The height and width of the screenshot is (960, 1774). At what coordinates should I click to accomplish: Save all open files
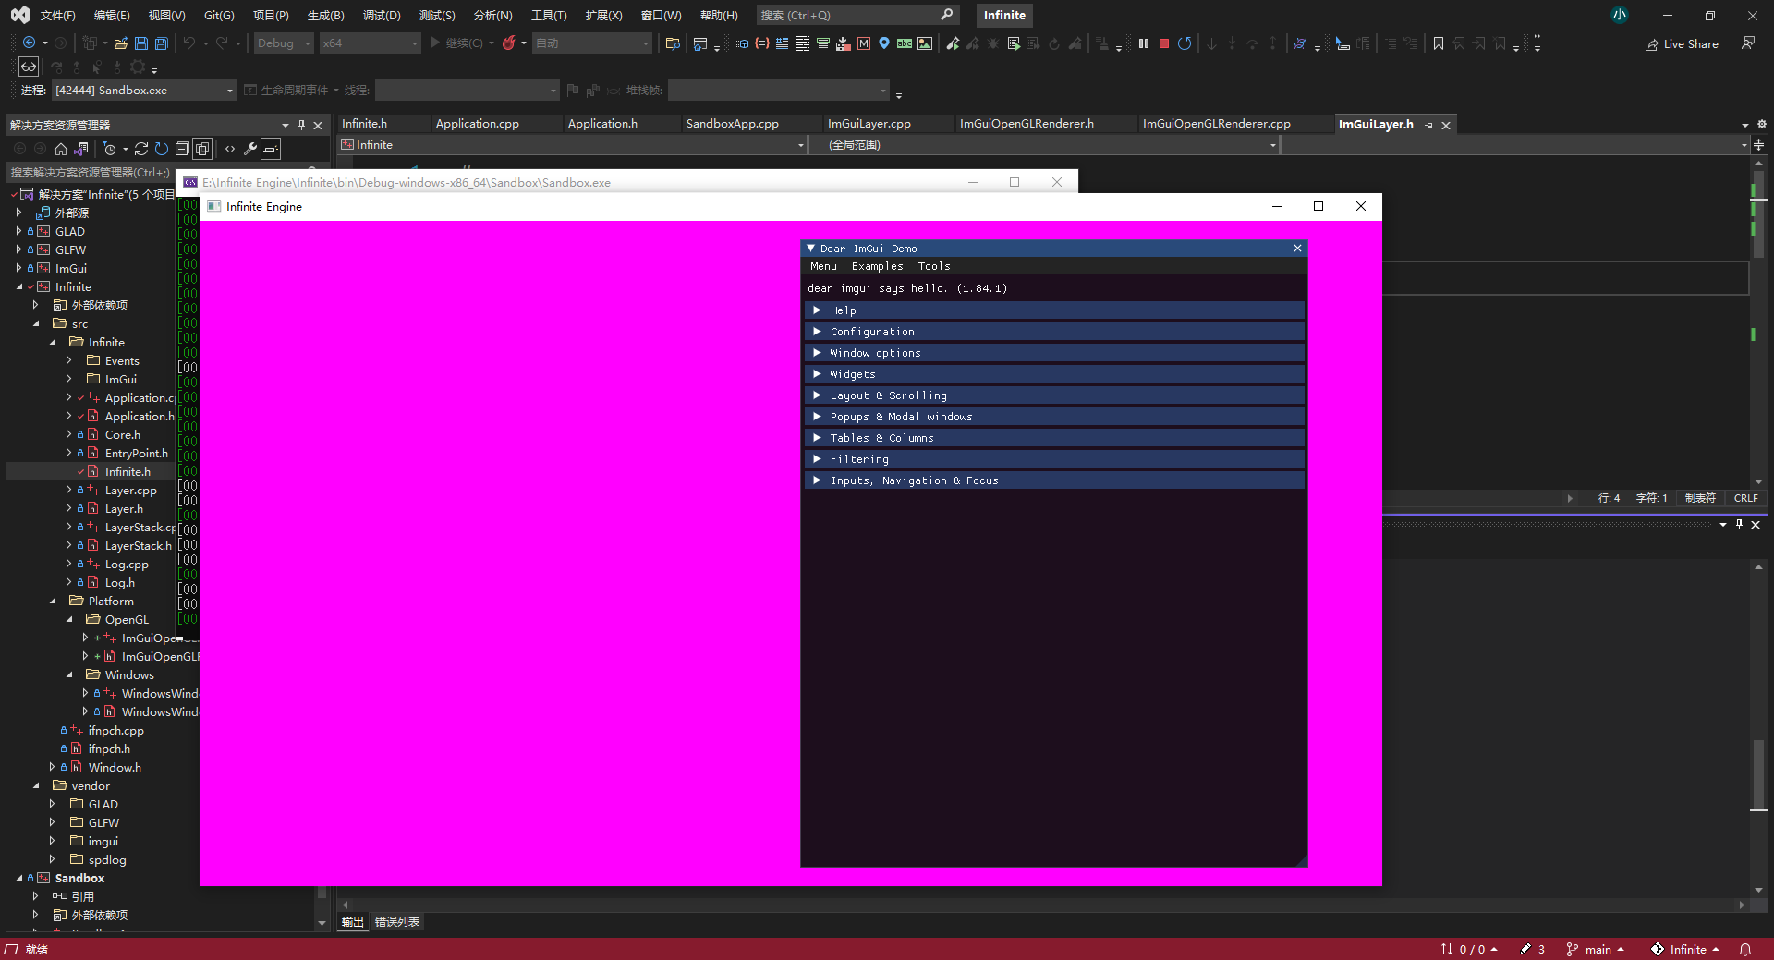[x=160, y=43]
